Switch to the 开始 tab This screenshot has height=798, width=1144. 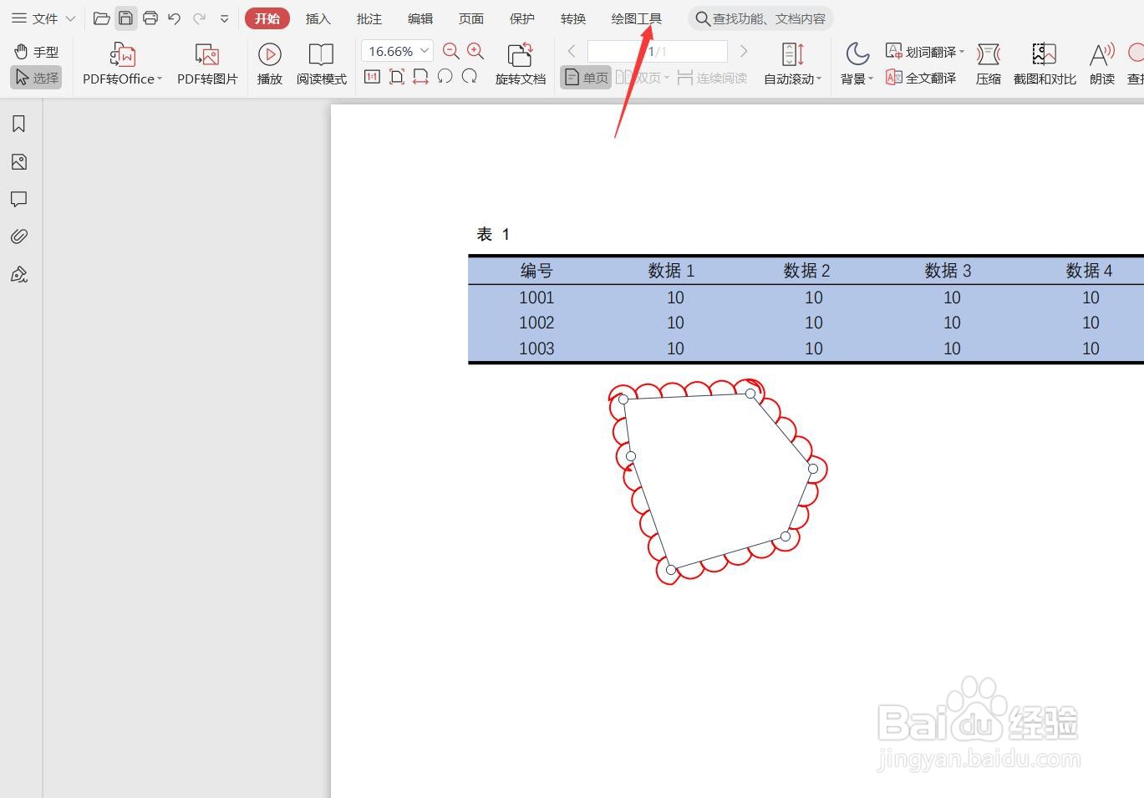pos(267,18)
